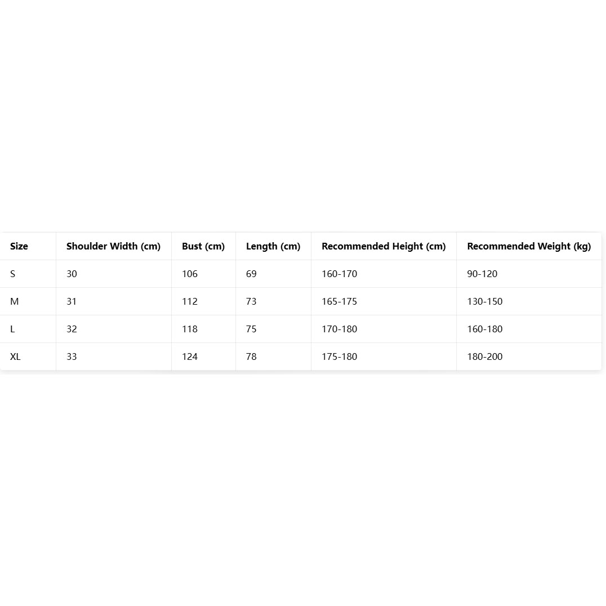The width and height of the screenshot is (606, 606).
Task: Select the bust value 124
Action: pos(190,357)
